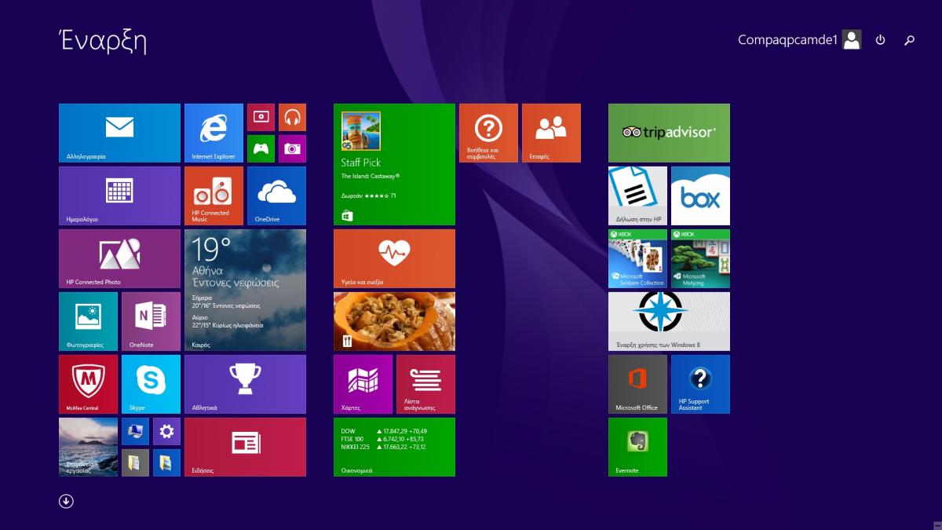Launch the Evernote tile
This screenshot has height=530, width=942.
click(637, 447)
